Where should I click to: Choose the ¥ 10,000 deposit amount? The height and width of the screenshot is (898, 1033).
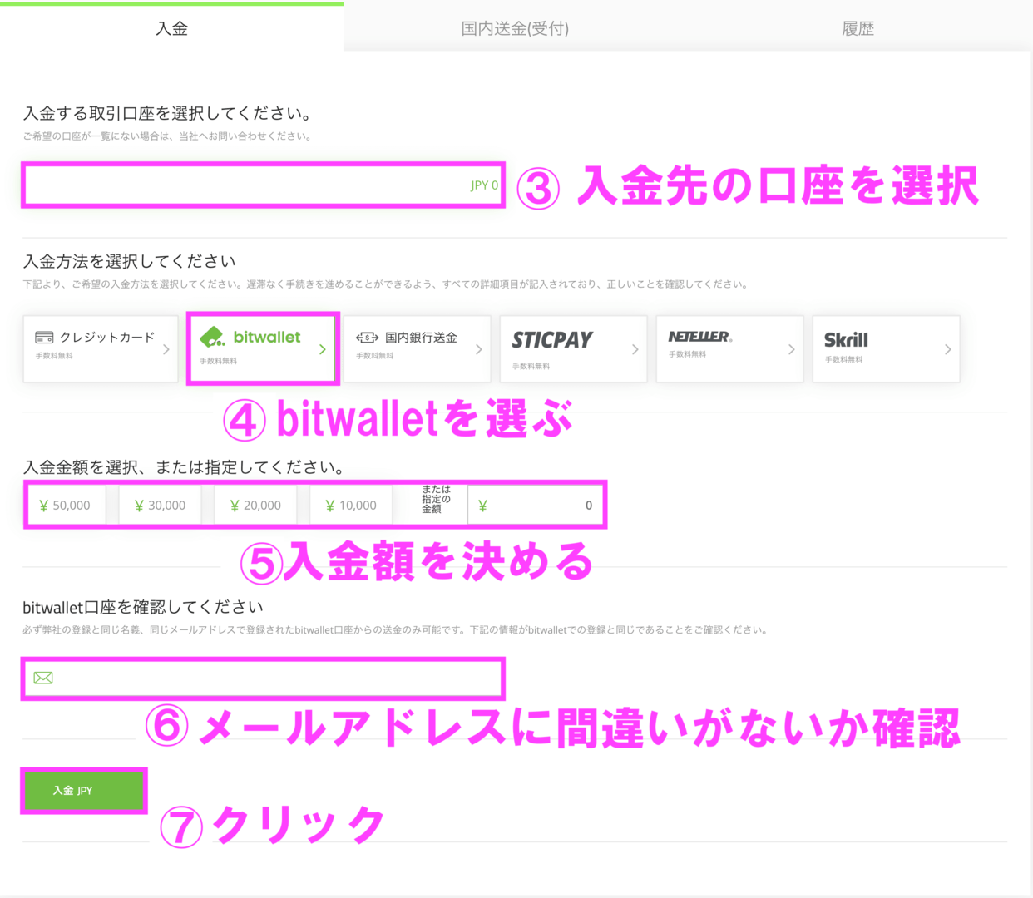coord(352,505)
